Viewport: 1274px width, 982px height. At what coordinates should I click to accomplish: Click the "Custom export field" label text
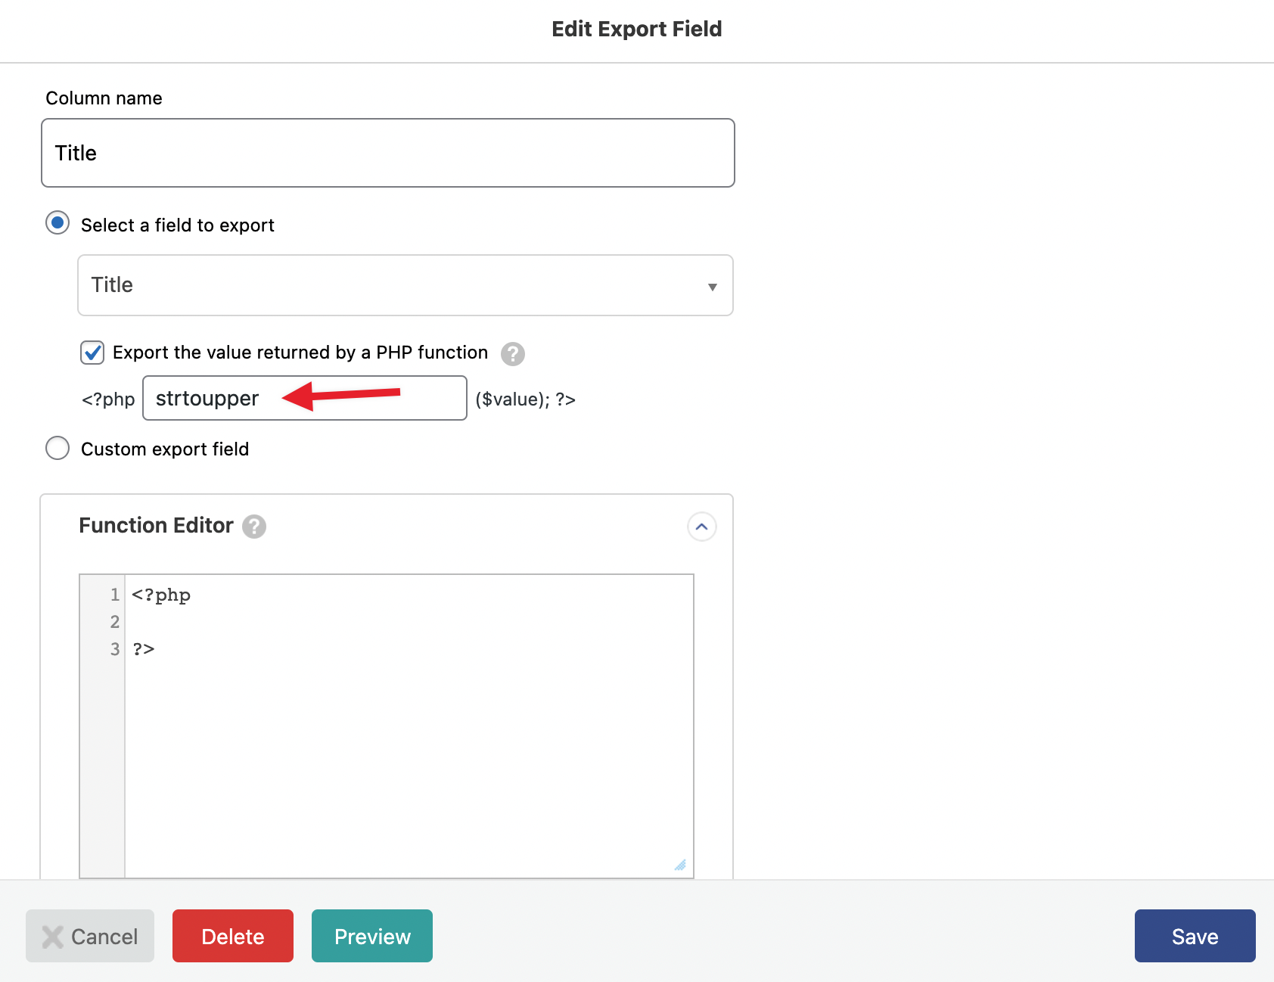[165, 449]
